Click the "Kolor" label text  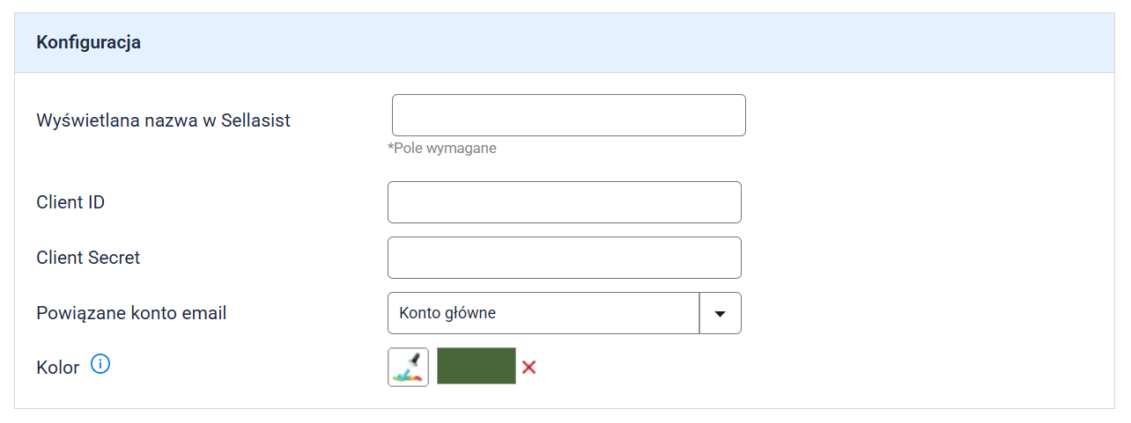(58, 368)
